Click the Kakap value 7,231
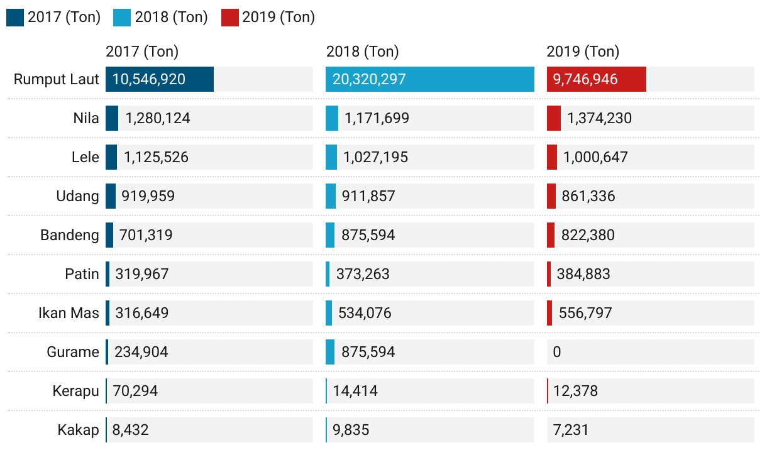This screenshot has height=450, width=767. (x=571, y=430)
